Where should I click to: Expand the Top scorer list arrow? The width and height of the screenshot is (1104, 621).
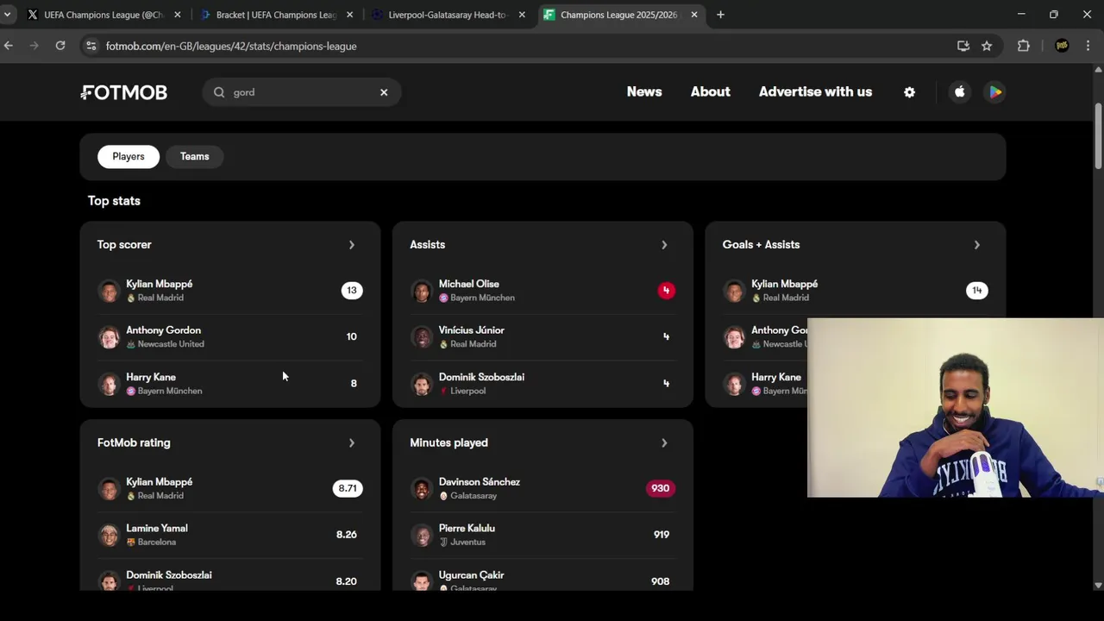click(x=351, y=245)
